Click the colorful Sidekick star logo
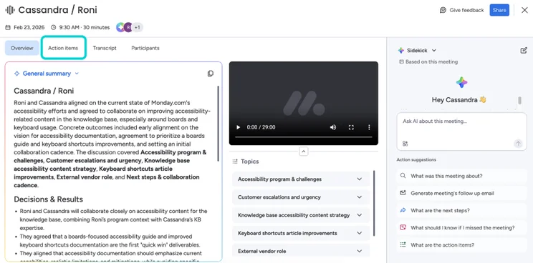Screen dimensions: 533x263 [461, 82]
